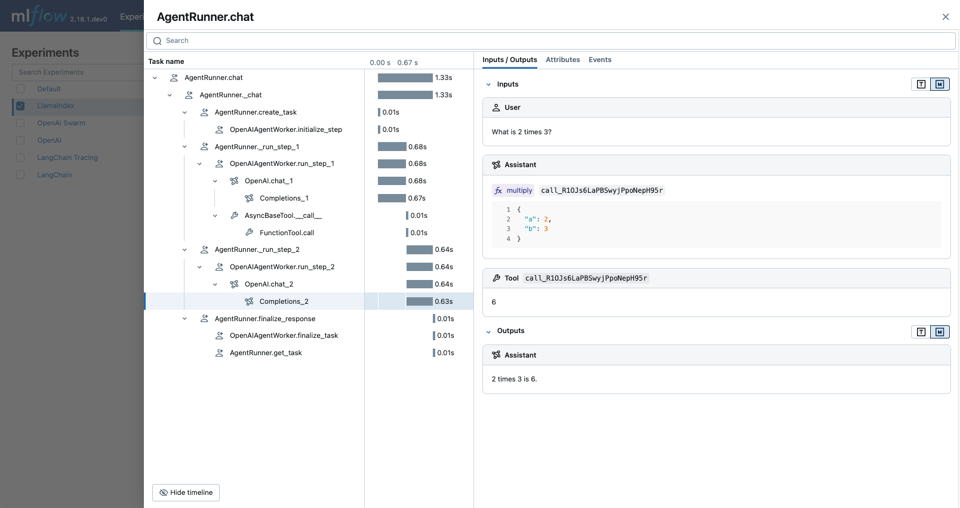The height and width of the screenshot is (508, 960).
Task: Switch Outputs to plain text icon
Action: click(921, 332)
